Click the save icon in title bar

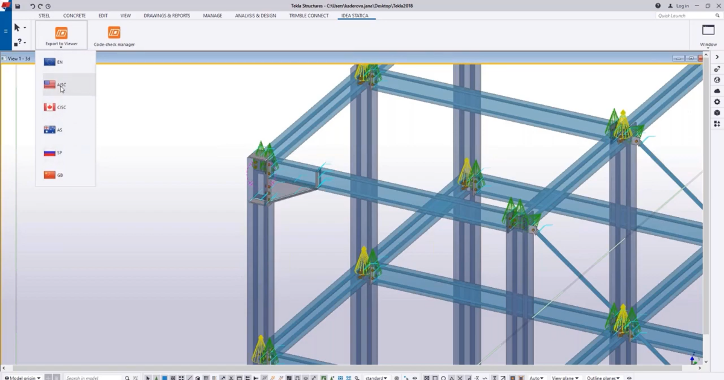point(17,6)
